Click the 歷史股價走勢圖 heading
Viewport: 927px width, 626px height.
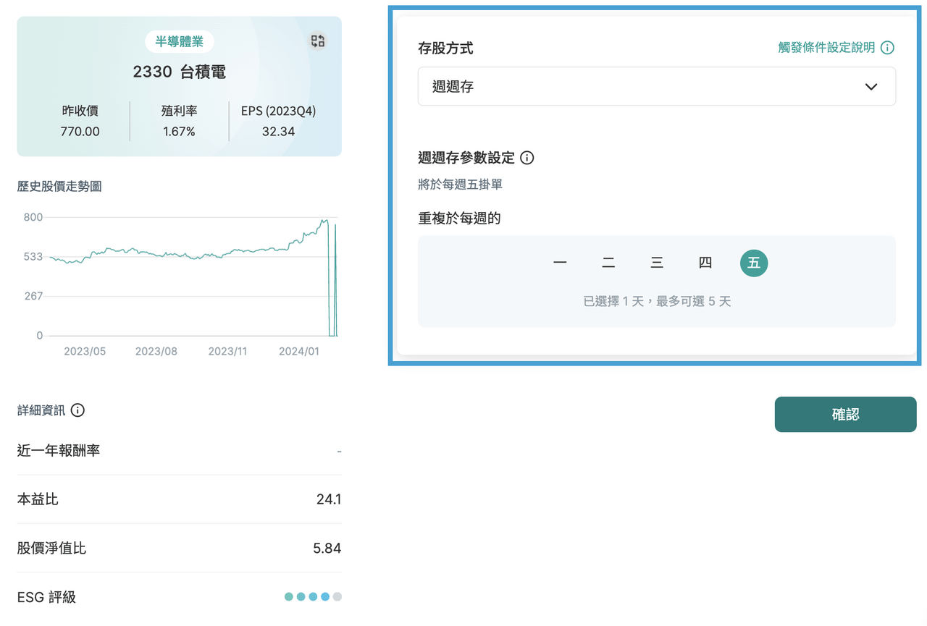(x=59, y=187)
